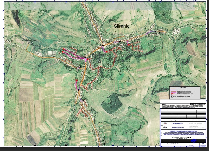Click the R0 revision box
The image size is (209, 151).
point(203,144)
